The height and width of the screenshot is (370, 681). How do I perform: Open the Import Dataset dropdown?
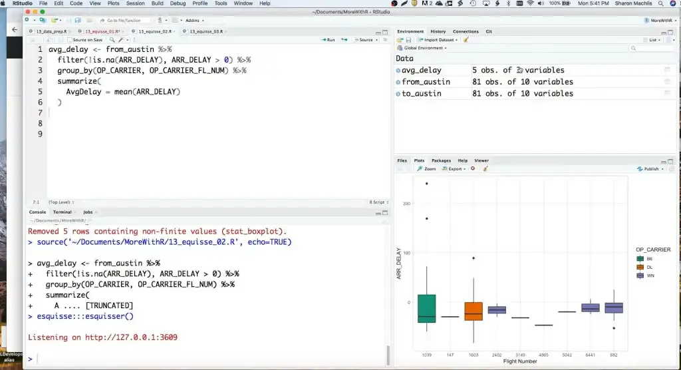coord(438,39)
